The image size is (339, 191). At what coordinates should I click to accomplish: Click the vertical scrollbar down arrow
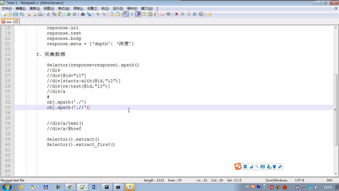coord(336,174)
